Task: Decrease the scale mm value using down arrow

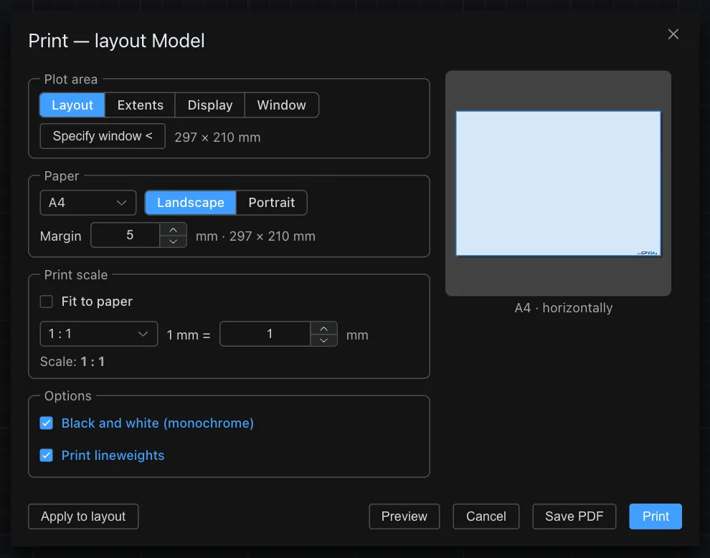Action: tap(323, 340)
